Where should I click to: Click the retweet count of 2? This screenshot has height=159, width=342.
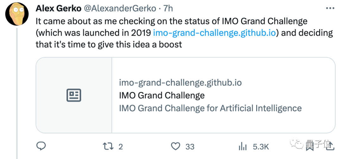tap(121, 147)
